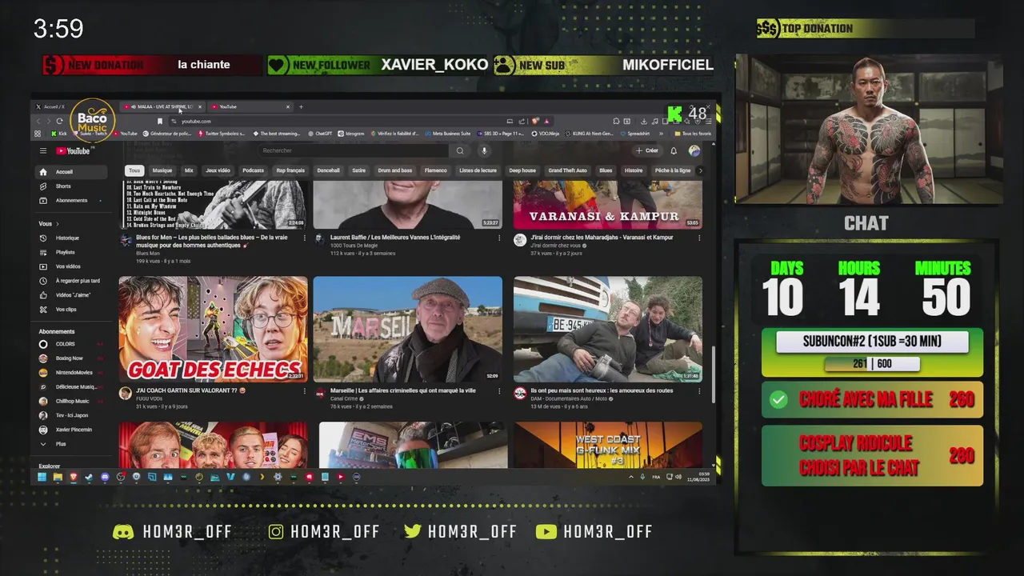Screen dimensions: 1024x576
Task: Open the Kick bookmark
Action: (58, 134)
